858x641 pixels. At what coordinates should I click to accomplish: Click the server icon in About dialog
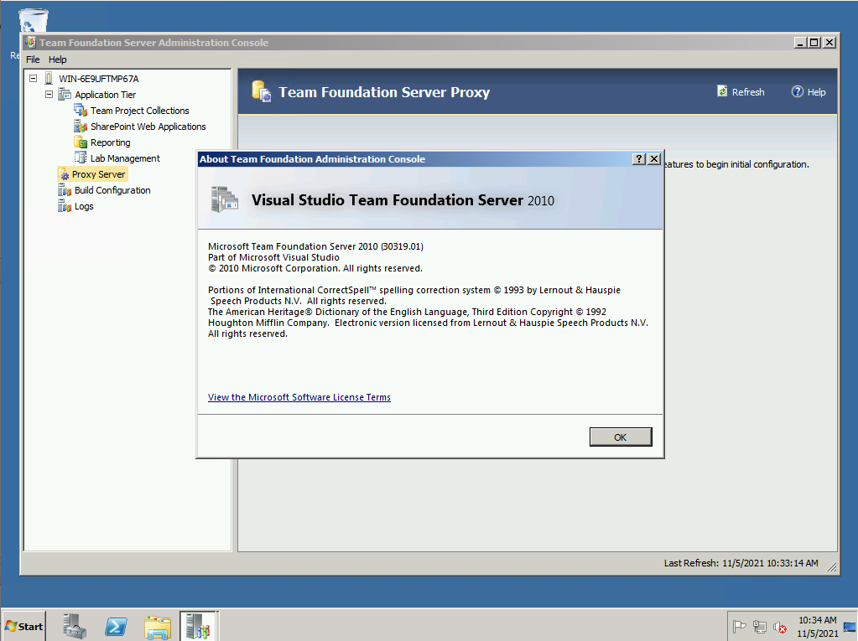(x=224, y=199)
